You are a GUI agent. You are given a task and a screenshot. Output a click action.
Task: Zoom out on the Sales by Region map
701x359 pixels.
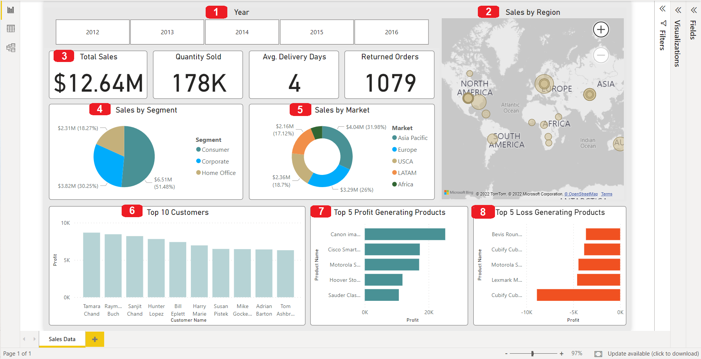[x=601, y=56]
